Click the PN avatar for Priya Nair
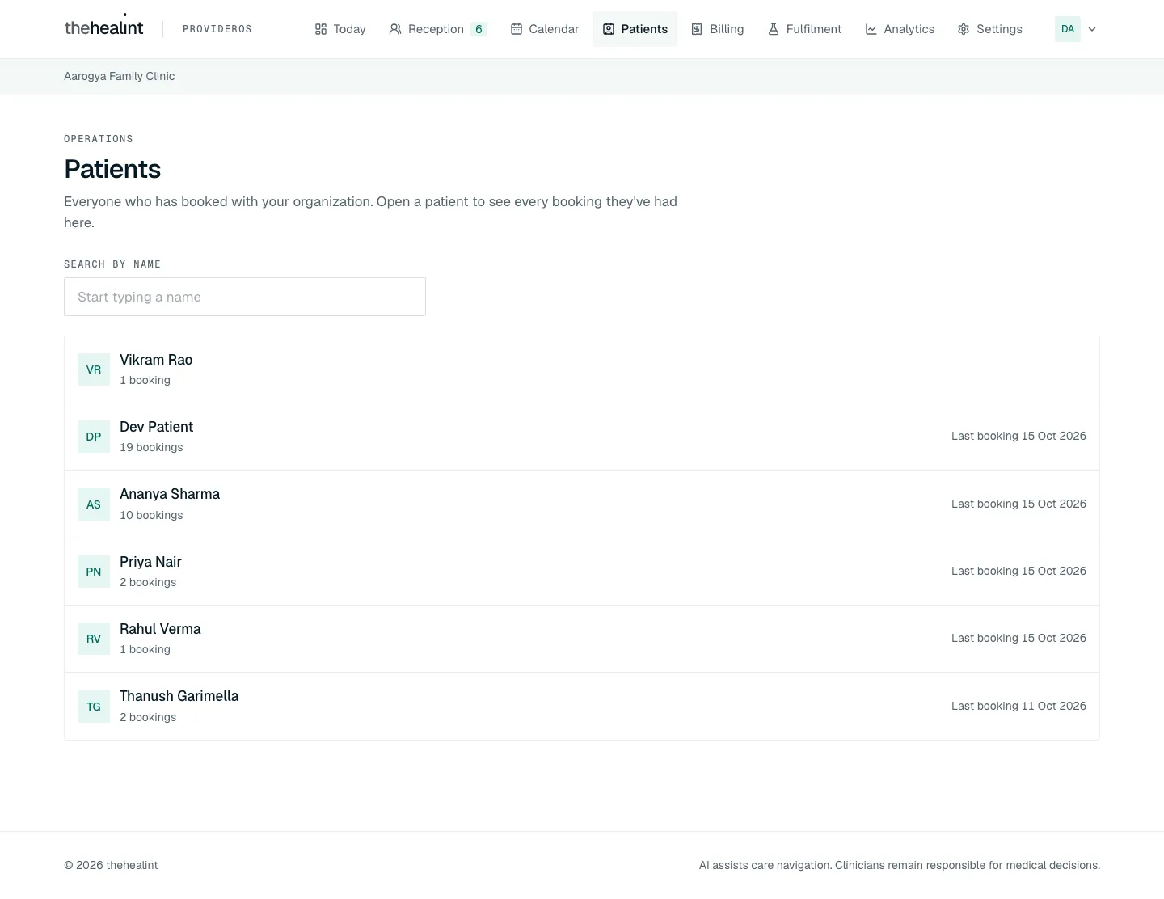 pos(94,572)
